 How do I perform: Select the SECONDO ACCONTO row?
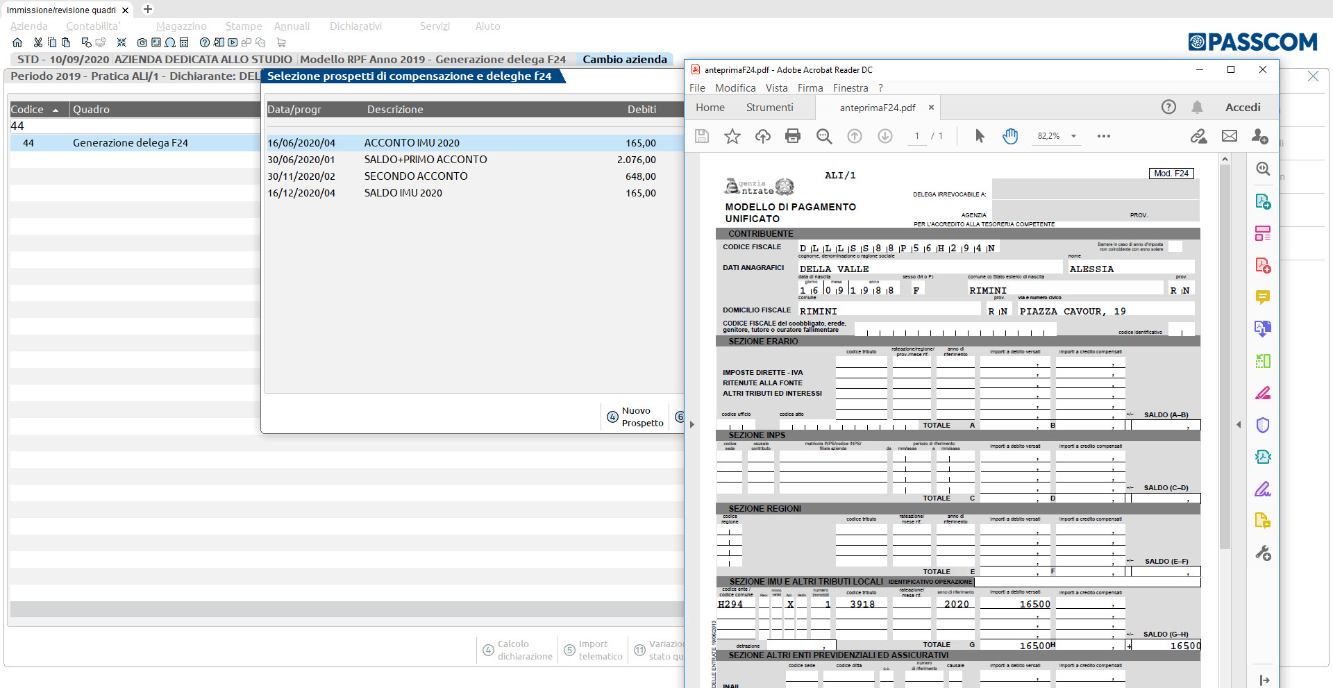(475, 176)
